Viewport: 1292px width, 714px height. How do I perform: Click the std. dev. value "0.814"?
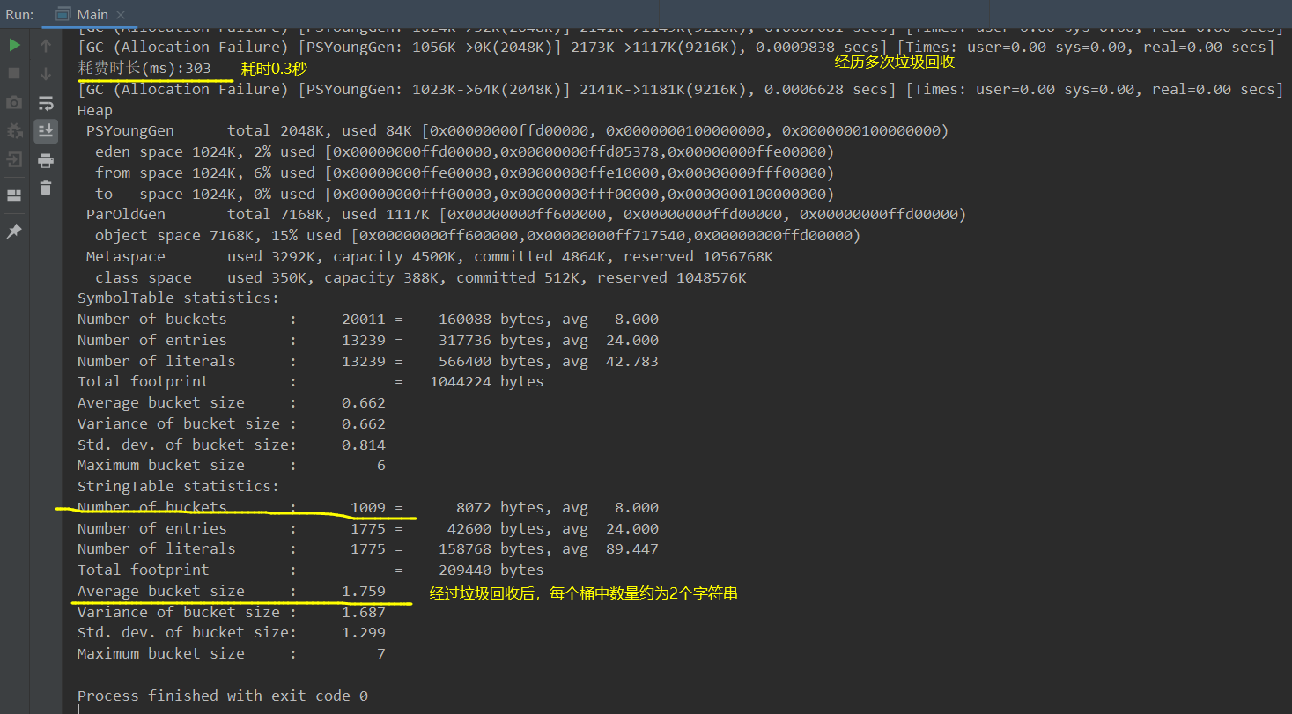click(364, 445)
